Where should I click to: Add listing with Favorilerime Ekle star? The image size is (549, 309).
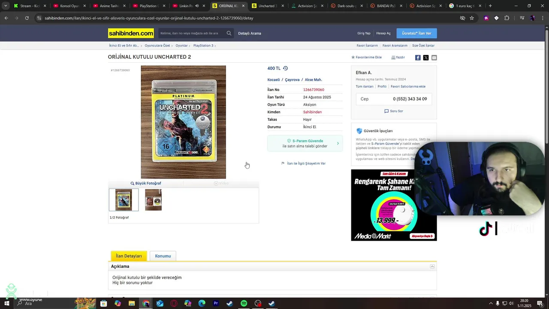[x=366, y=57]
